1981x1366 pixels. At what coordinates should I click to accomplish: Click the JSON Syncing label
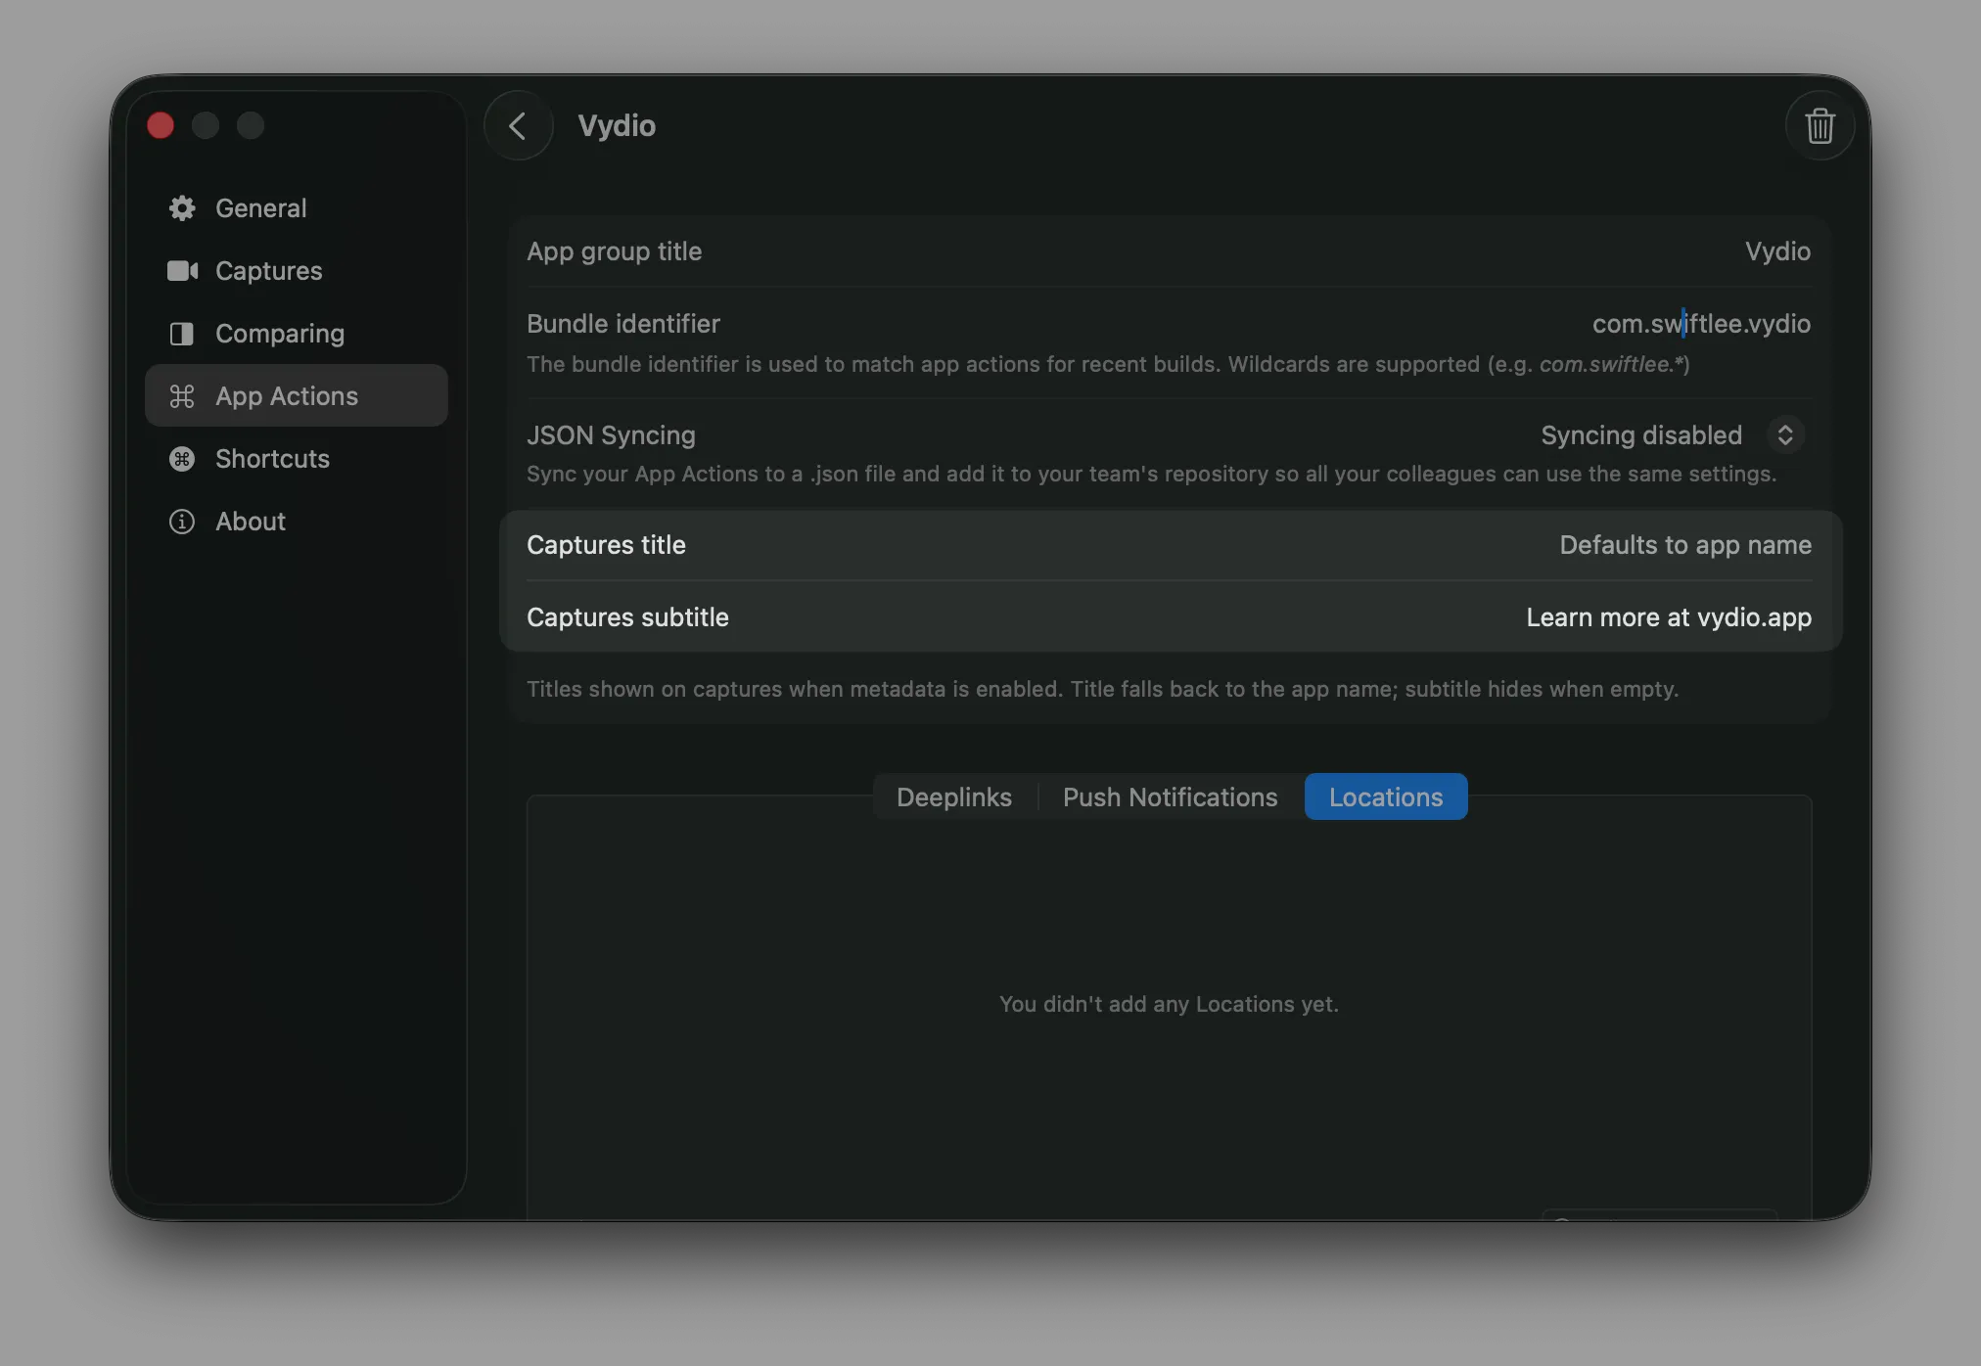pos(611,435)
